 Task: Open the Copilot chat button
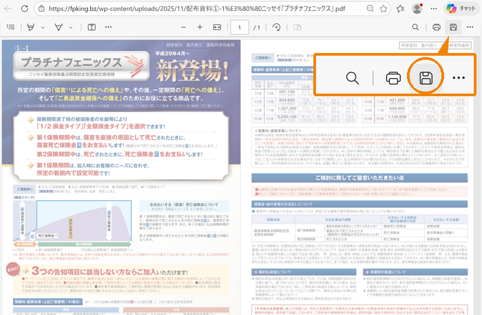click(x=460, y=9)
